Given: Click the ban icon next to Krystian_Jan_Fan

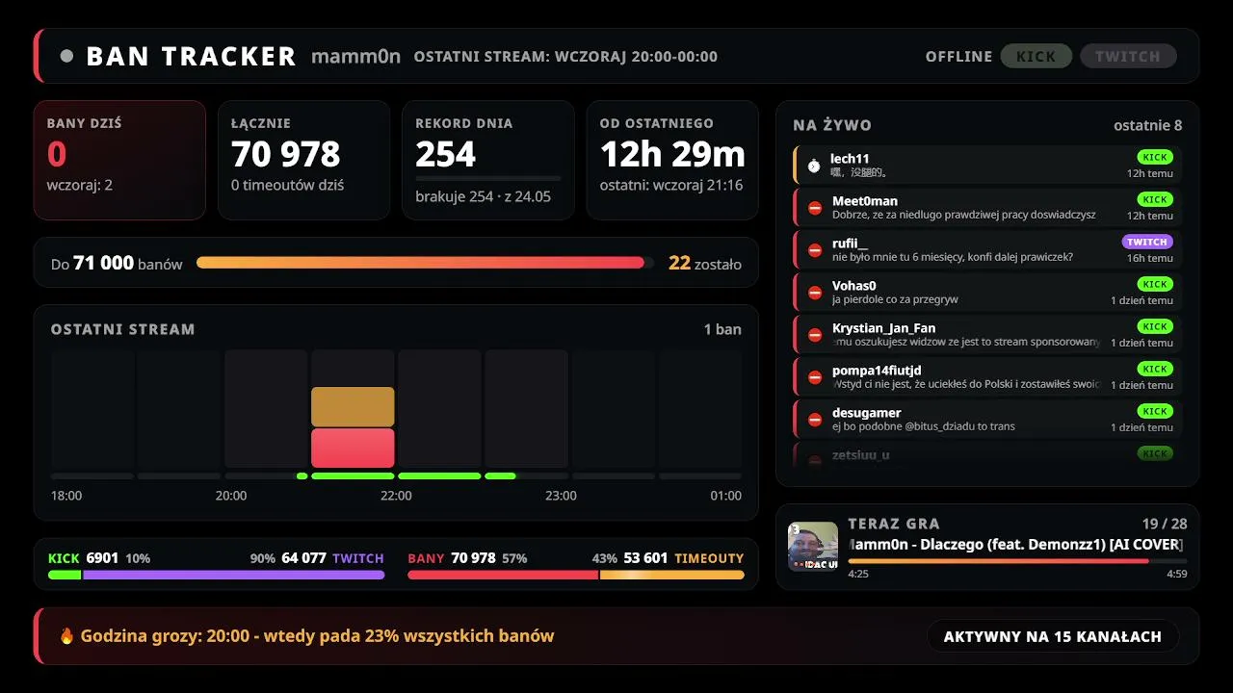Looking at the screenshot, I should click(815, 335).
